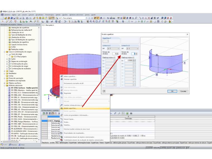
Task: Collapse the Módulos adicionais tree node
Action: (4, 85)
